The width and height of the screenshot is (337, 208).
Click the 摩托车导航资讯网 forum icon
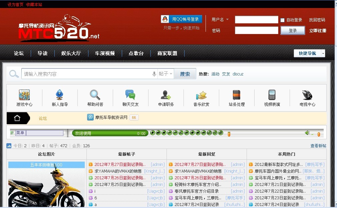pos(90,117)
